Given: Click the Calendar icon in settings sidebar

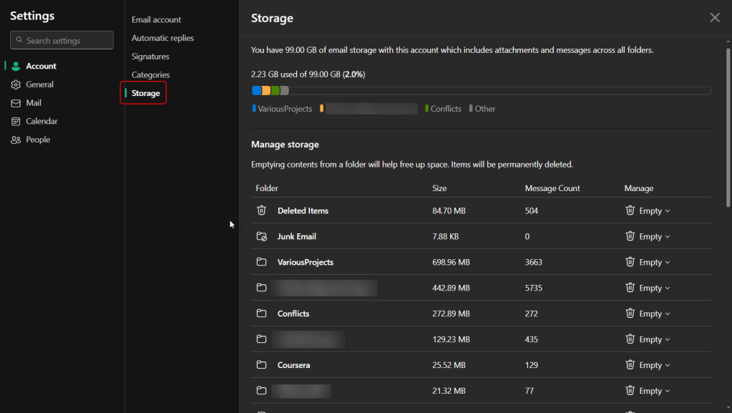Looking at the screenshot, I should pos(16,122).
